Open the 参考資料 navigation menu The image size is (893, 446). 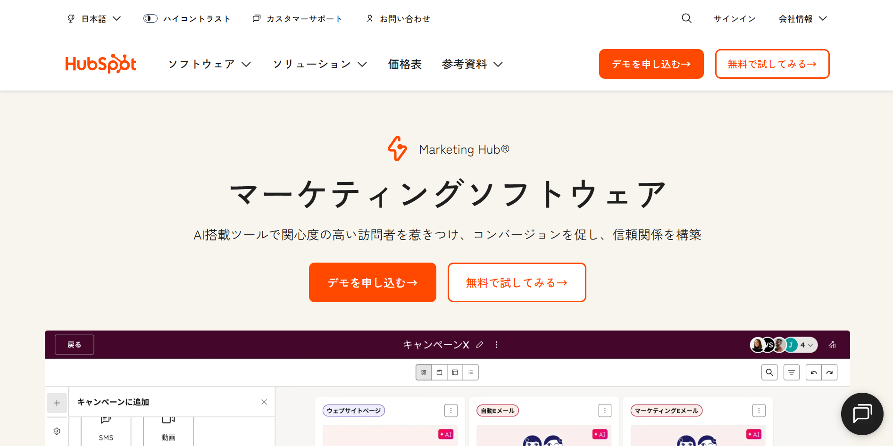(x=471, y=64)
